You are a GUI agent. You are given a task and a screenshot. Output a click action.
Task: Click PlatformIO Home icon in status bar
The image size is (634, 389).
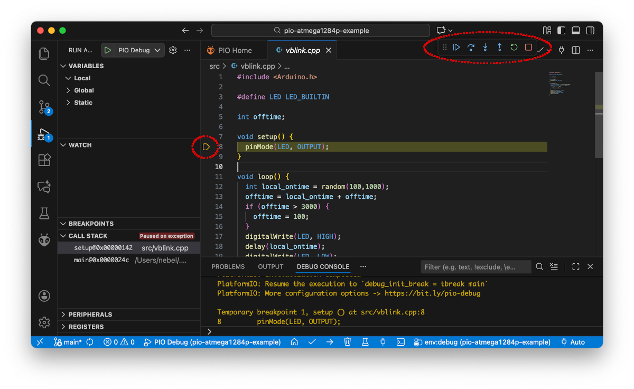coord(294,342)
